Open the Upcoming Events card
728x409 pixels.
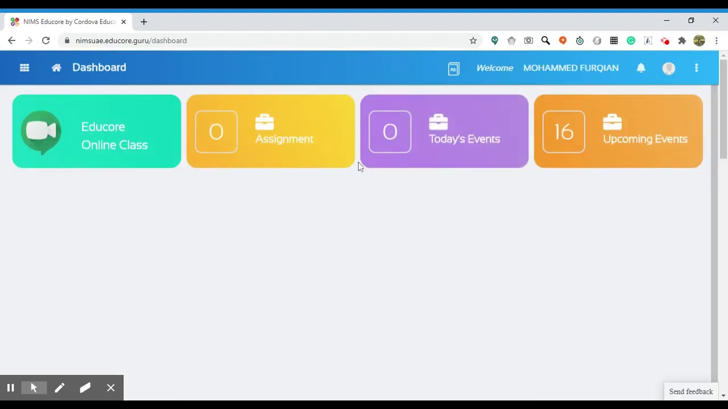[618, 131]
